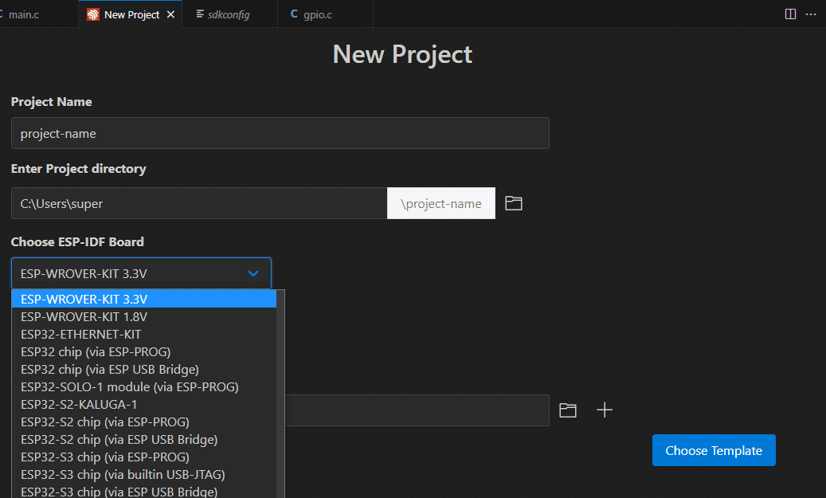Open the editor more actions ellipsis
The width and height of the screenshot is (826, 498).
click(811, 14)
